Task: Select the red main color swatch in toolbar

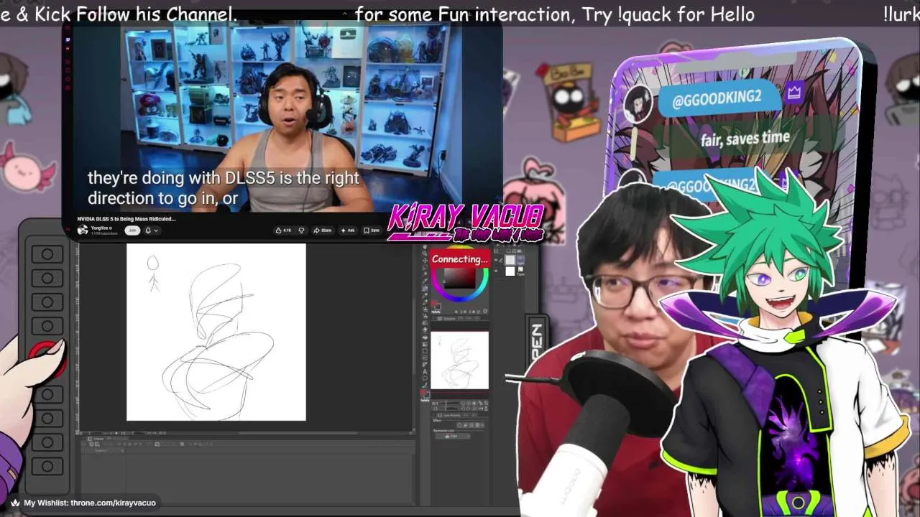Action: (x=423, y=392)
